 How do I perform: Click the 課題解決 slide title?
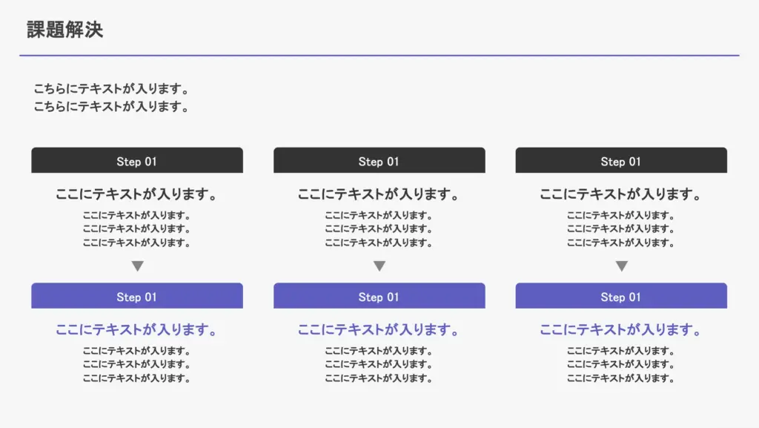tap(65, 30)
